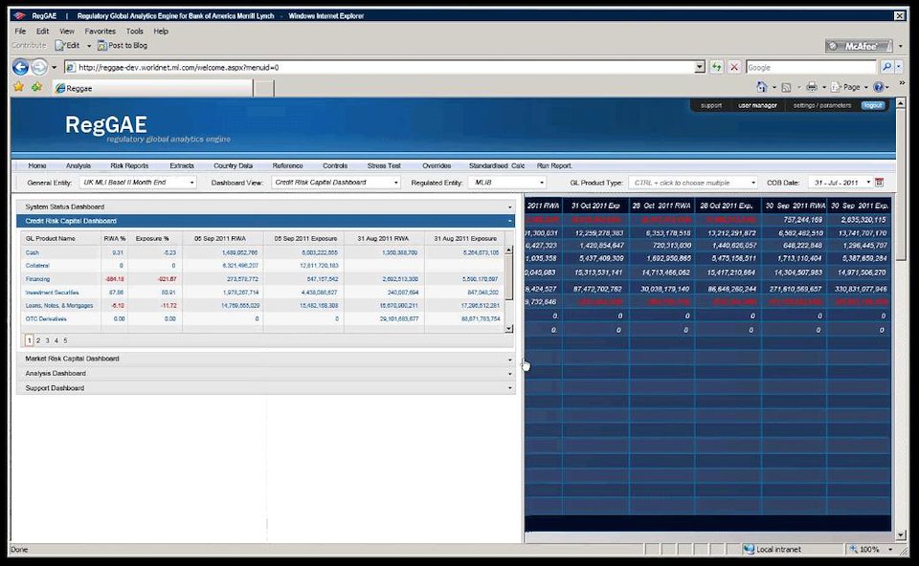Screen dimensions: 919x566
Task: Click the '05 Sep 2011 Exposure' column header
Action: click(x=305, y=238)
